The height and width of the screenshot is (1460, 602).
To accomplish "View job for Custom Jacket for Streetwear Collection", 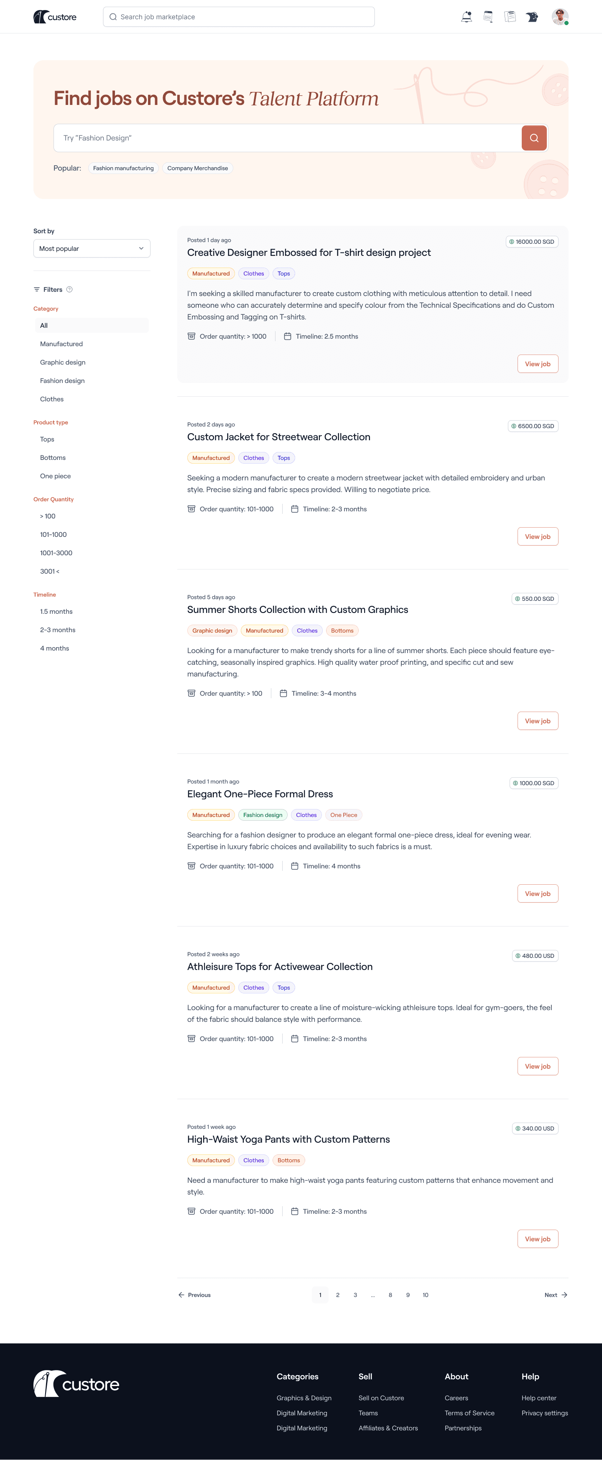I will [x=537, y=536].
